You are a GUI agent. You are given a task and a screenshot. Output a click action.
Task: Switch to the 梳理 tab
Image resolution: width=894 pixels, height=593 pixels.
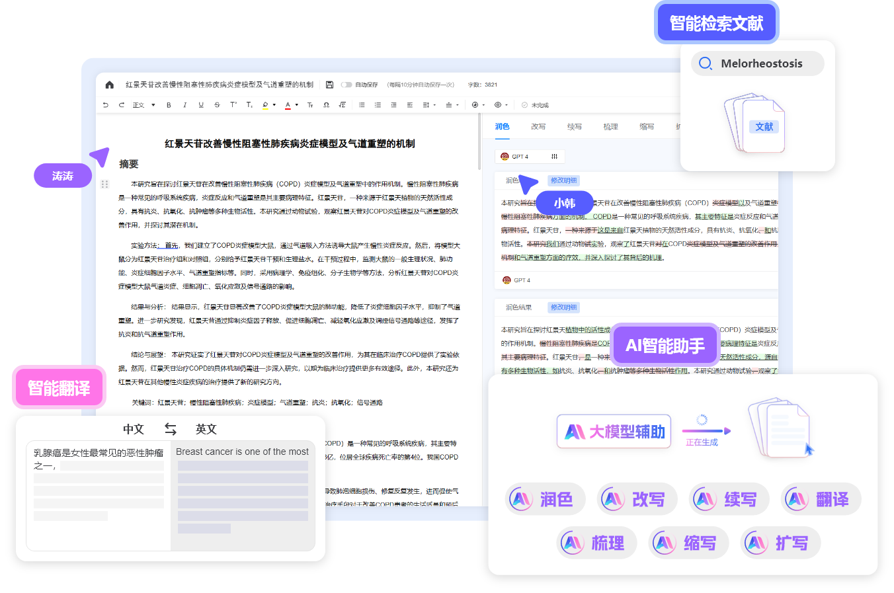pos(610,127)
